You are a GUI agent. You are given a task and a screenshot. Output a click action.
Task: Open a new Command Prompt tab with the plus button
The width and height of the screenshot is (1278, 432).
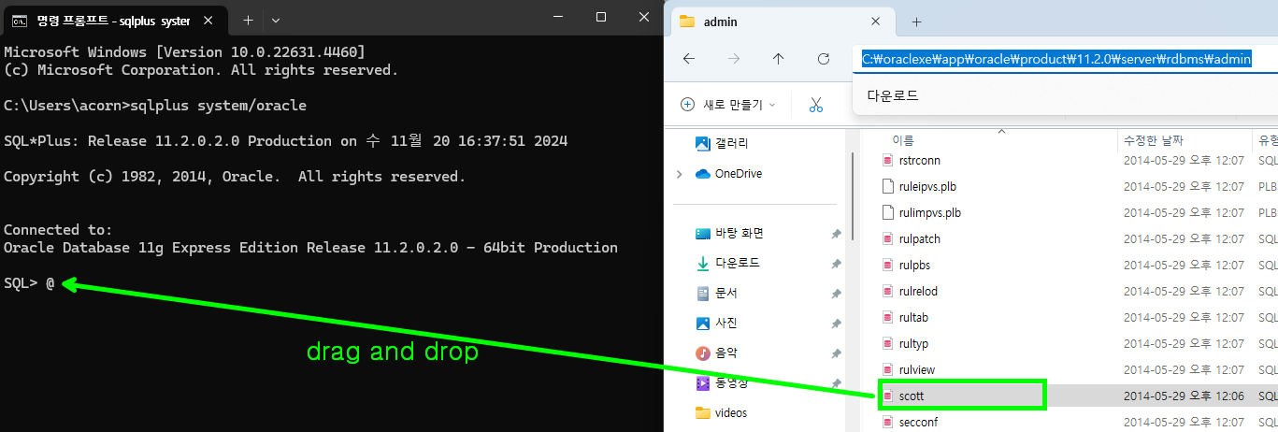click(248, 20)
